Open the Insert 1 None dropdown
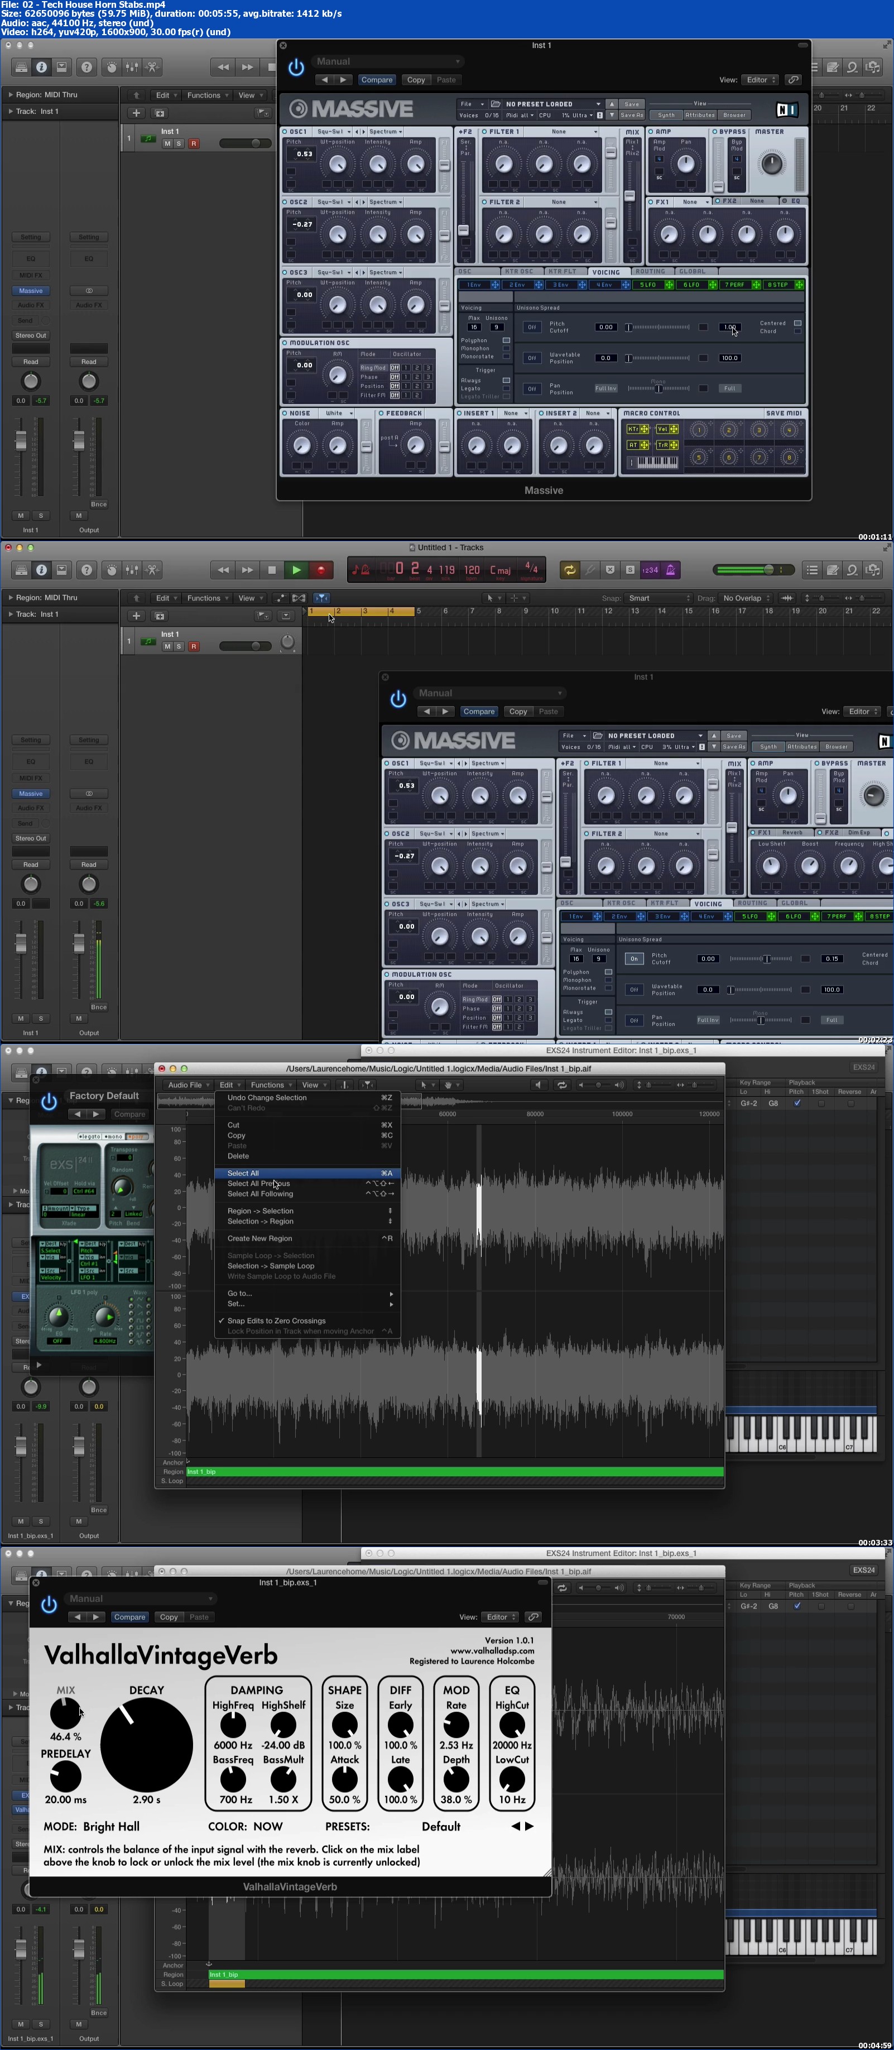The width and height of the screenshot is (894, 2050). click(x=515, y=413)
